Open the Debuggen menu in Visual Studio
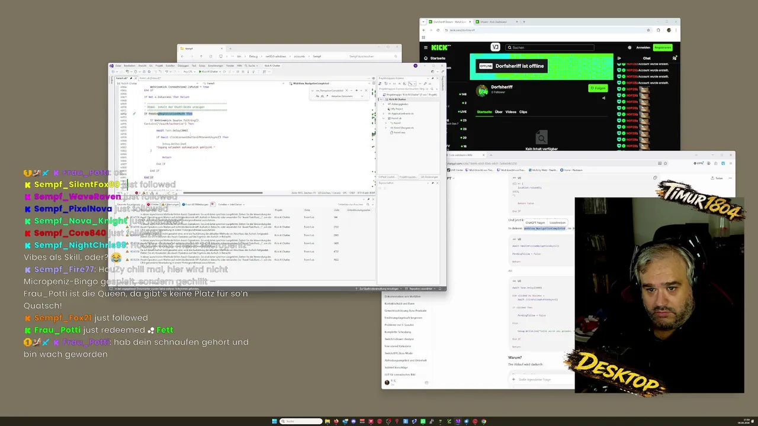Image resolution: width=758 pixels, height=426 pixels. coord(184,66)
